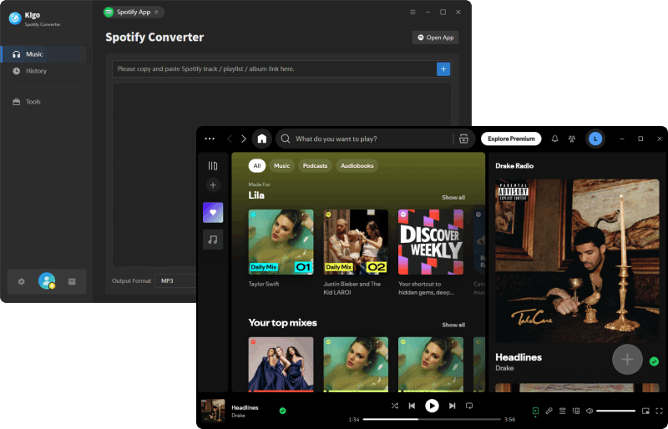Open Connect to a device icon
The image size is (668, 429).
pyautogui.click(x=576, y=411)
